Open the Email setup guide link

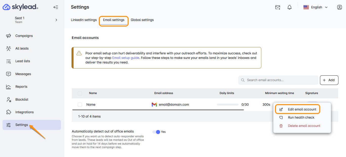tap(126, 58)
